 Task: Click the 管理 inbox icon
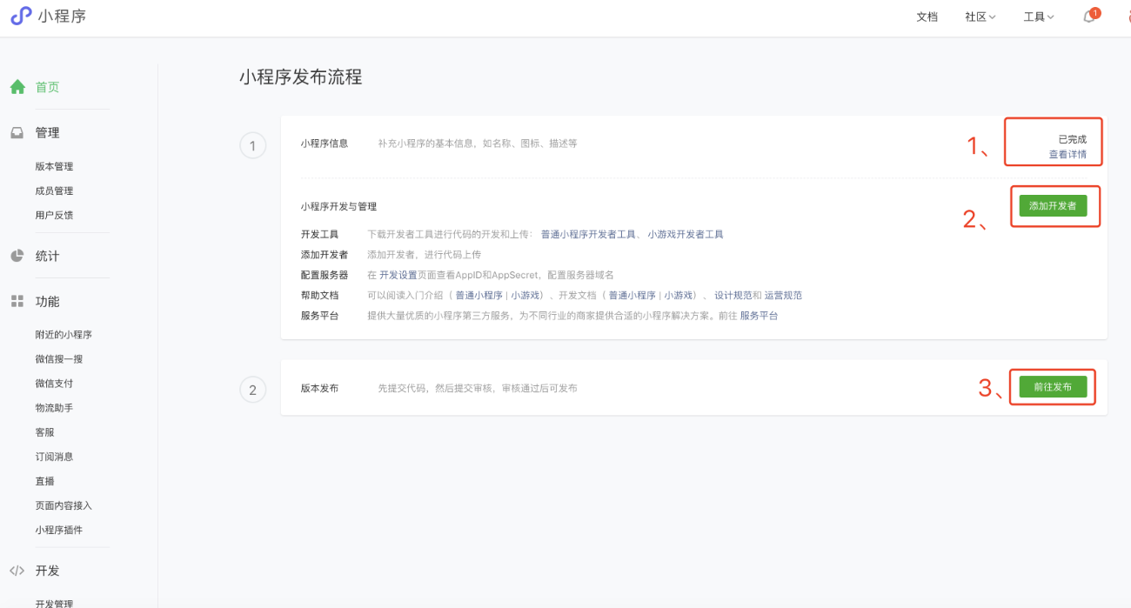click(x=17, y=133)
